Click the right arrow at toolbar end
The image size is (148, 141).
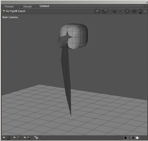(145, 11)
